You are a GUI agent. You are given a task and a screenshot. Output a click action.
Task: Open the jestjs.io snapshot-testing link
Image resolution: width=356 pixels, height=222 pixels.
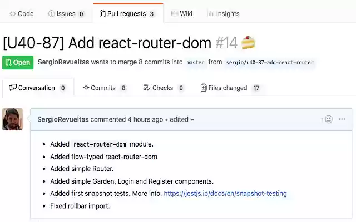225,194
